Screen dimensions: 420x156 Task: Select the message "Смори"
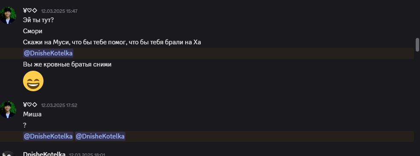point(33,31)
